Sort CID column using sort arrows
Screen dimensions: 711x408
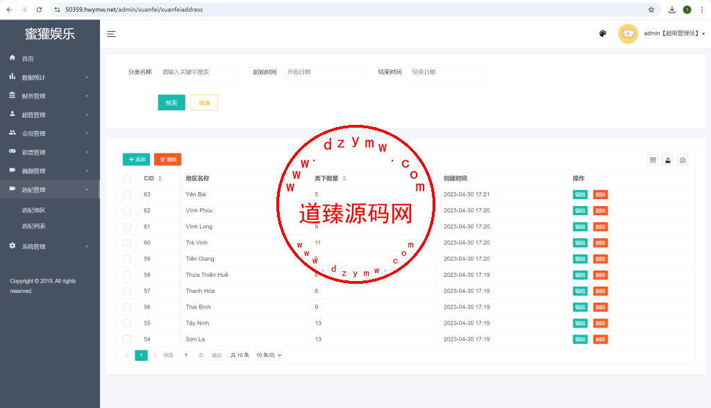(x=160, y=178)
